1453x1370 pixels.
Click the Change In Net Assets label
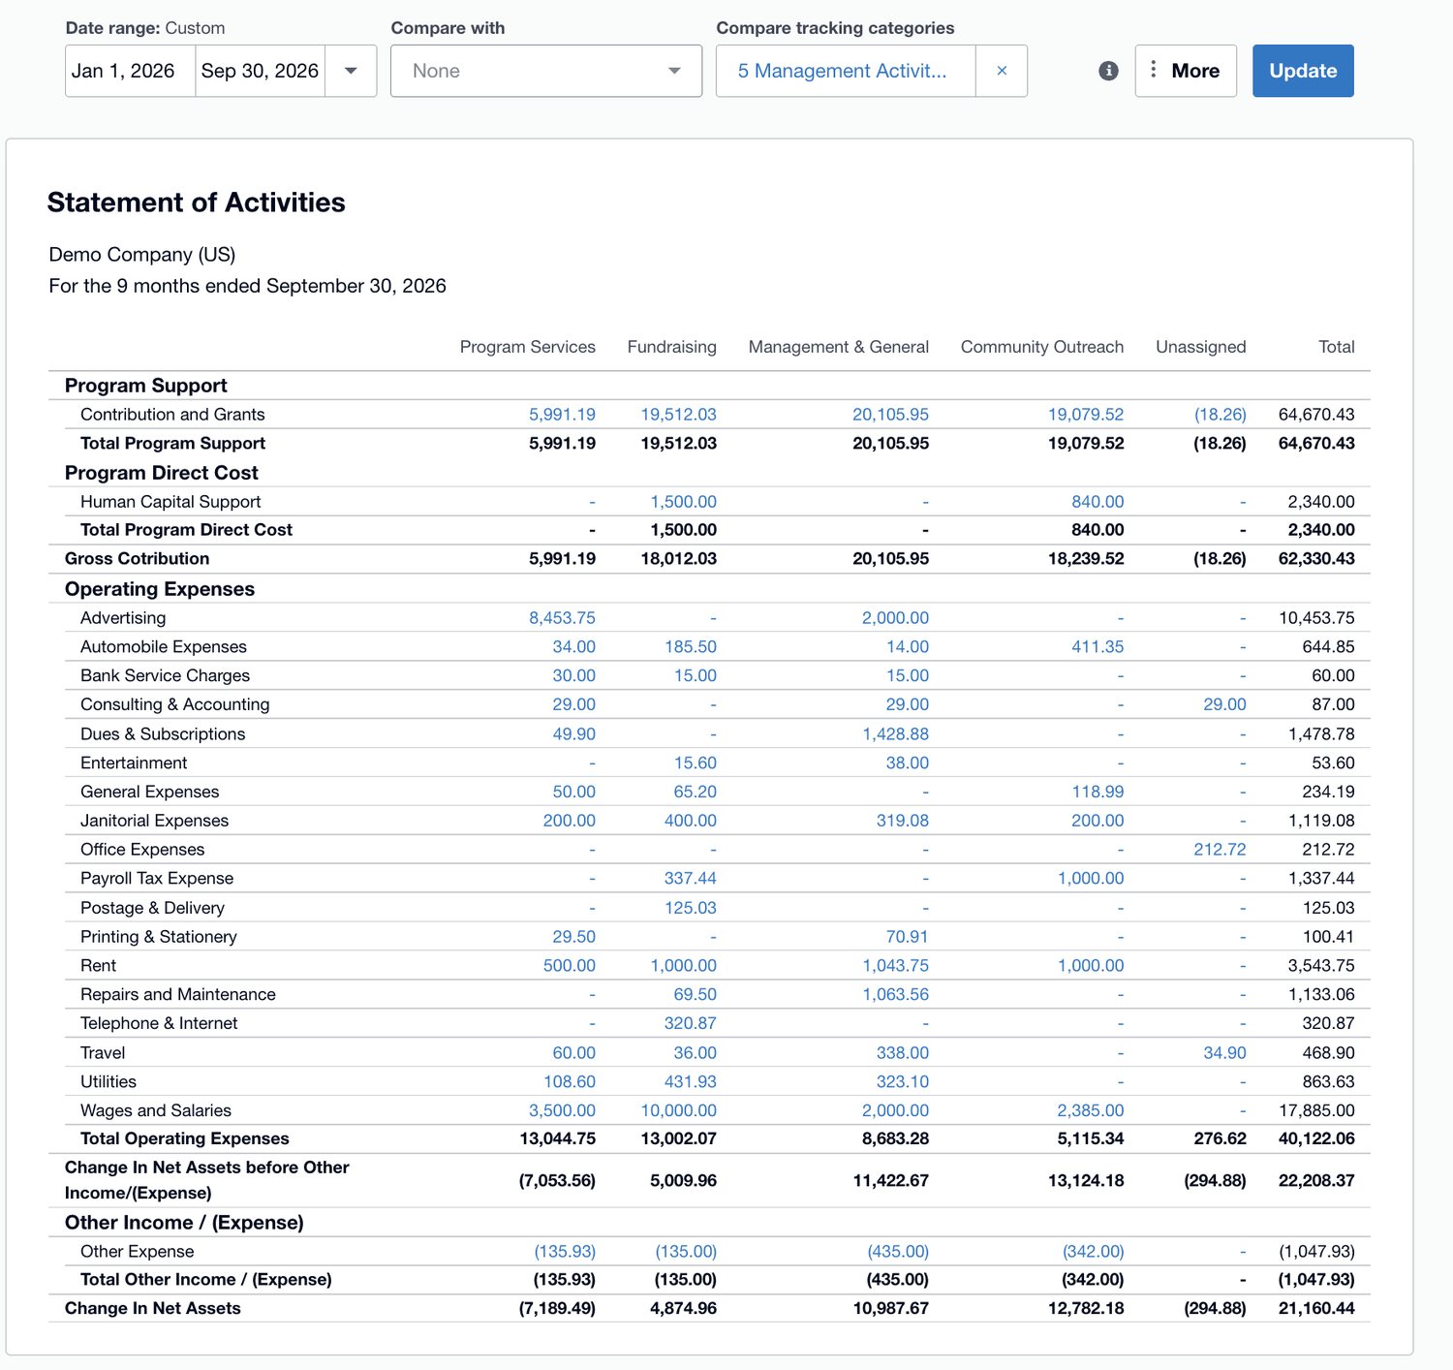coord(153,1309)
